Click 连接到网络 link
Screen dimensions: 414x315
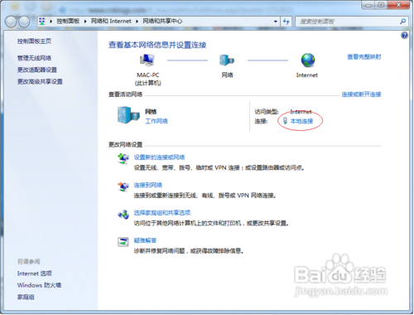point(148,185)
